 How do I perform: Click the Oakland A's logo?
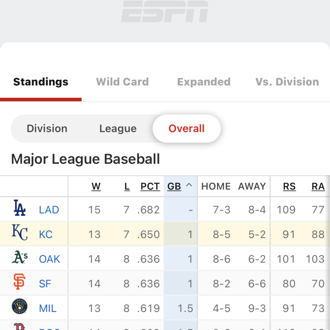pyautogui.click(x=19, y=257)
